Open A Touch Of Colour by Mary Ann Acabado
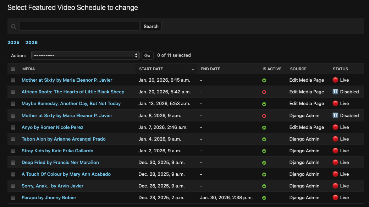 [66, 174]
